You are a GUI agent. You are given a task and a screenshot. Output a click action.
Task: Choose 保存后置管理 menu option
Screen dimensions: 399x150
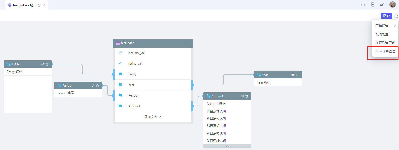(385, 43)
